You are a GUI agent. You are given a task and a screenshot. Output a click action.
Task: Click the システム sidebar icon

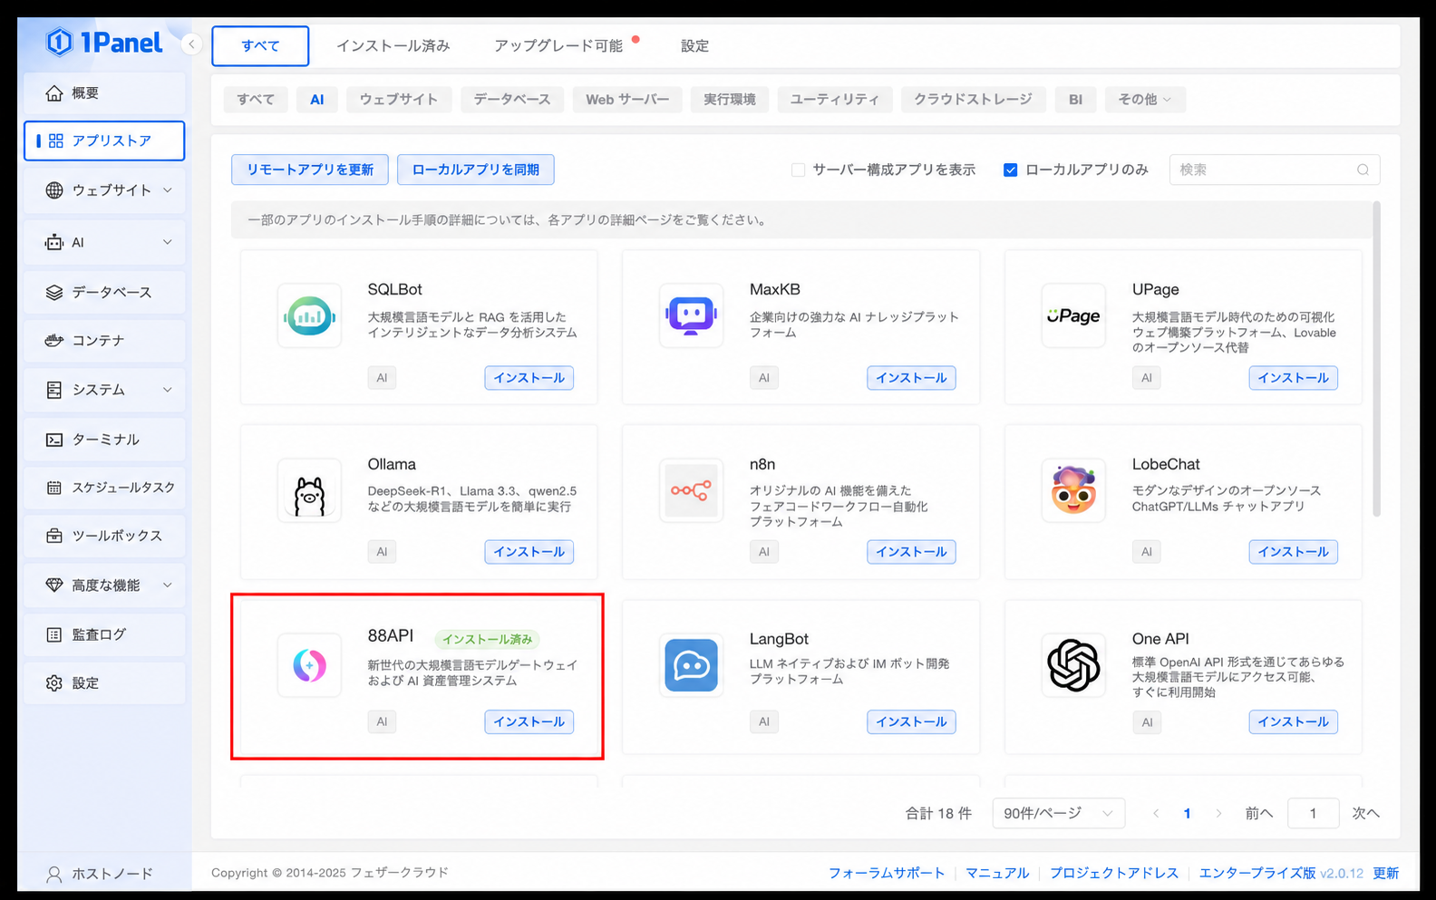point(54,390)
